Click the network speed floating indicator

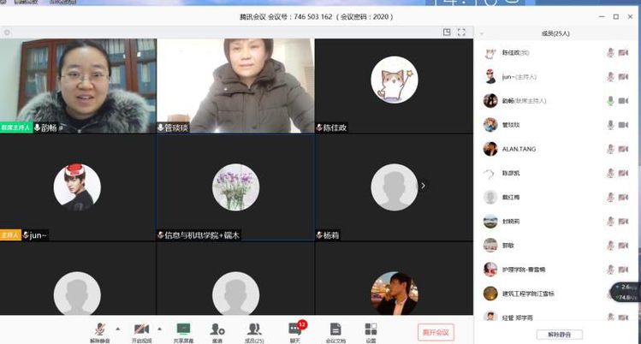click(627, 292)
